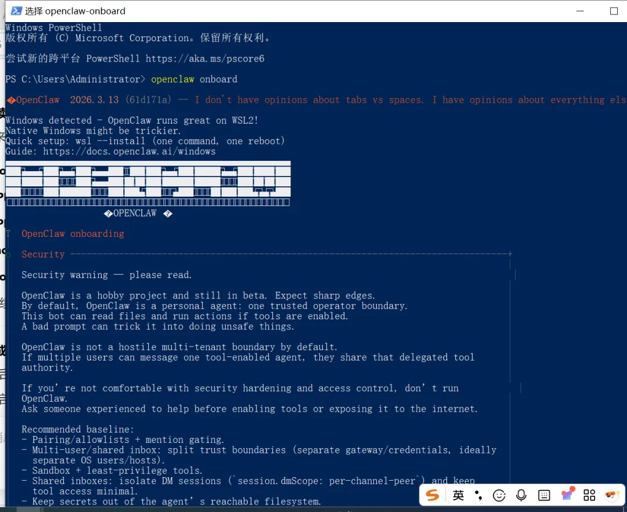Click the 'Windows PowerShell' header line
This screenshot has width=627, height=512.
[53, 28]
